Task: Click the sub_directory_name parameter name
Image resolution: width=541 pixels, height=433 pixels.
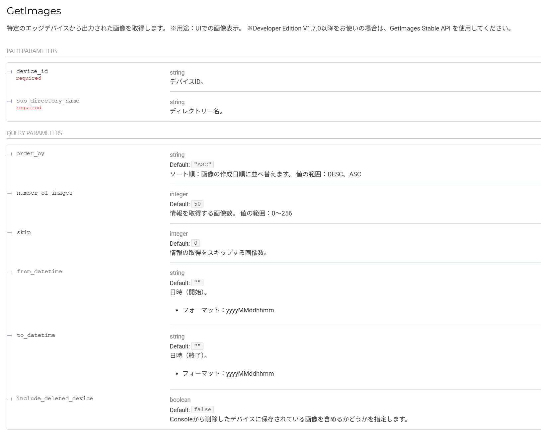Action: pyautogui.click(x=48, y=101)
